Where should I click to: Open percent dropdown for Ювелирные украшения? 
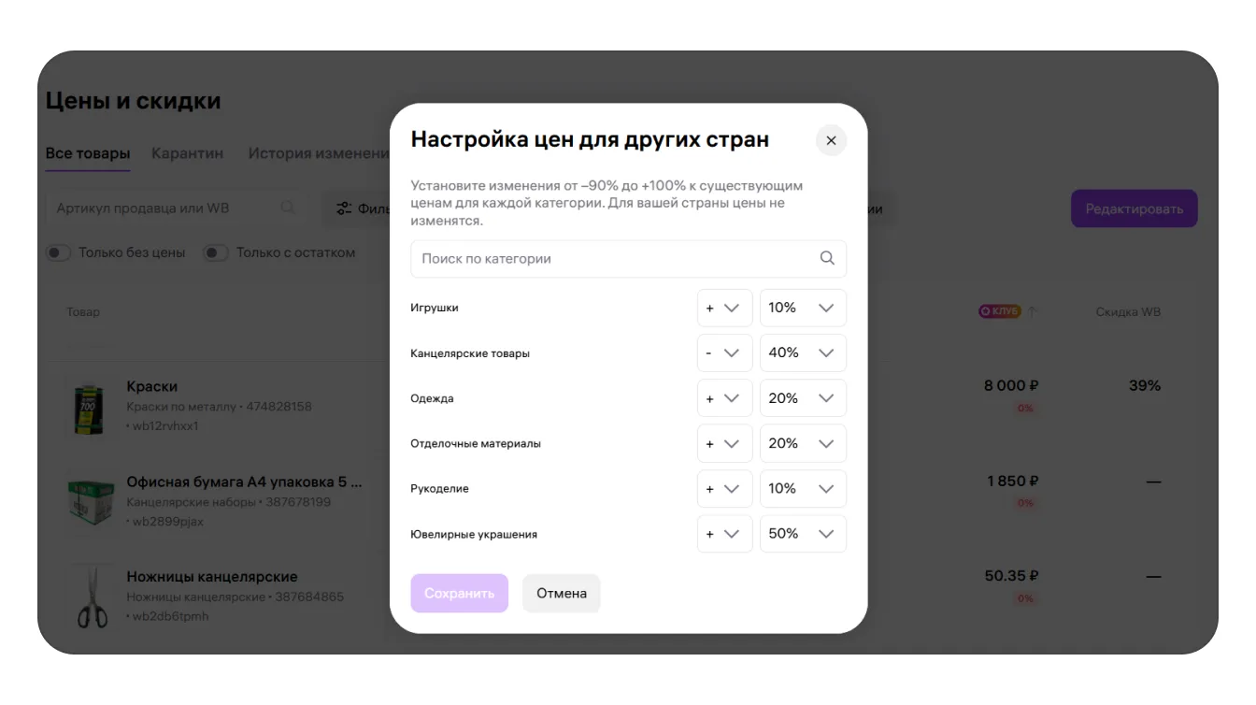coord(803,534)
